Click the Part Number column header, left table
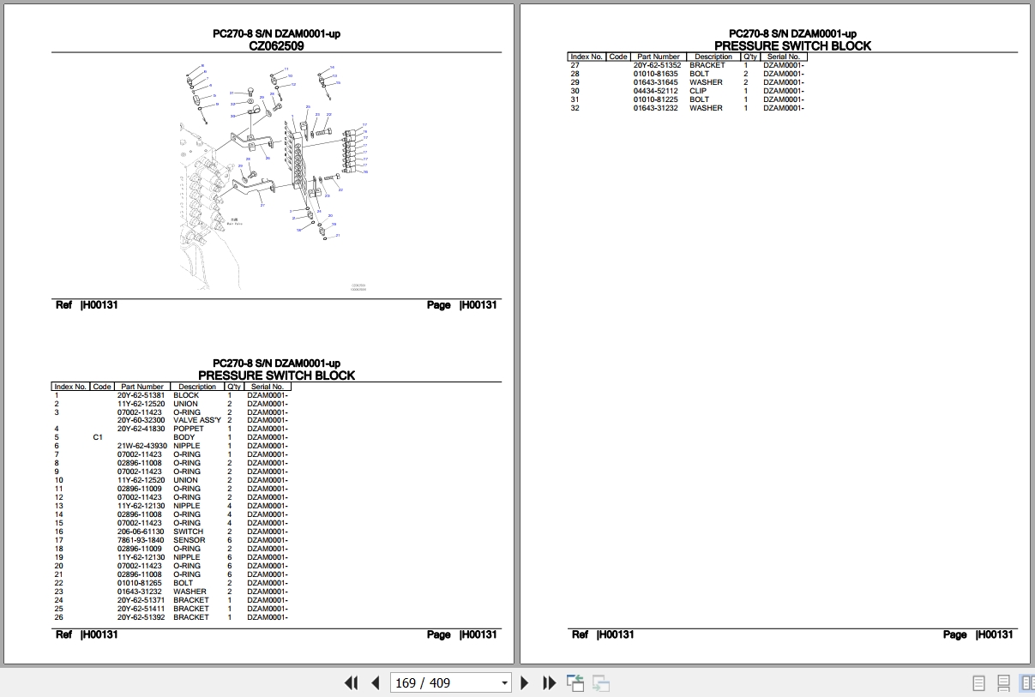 (142, 387)
